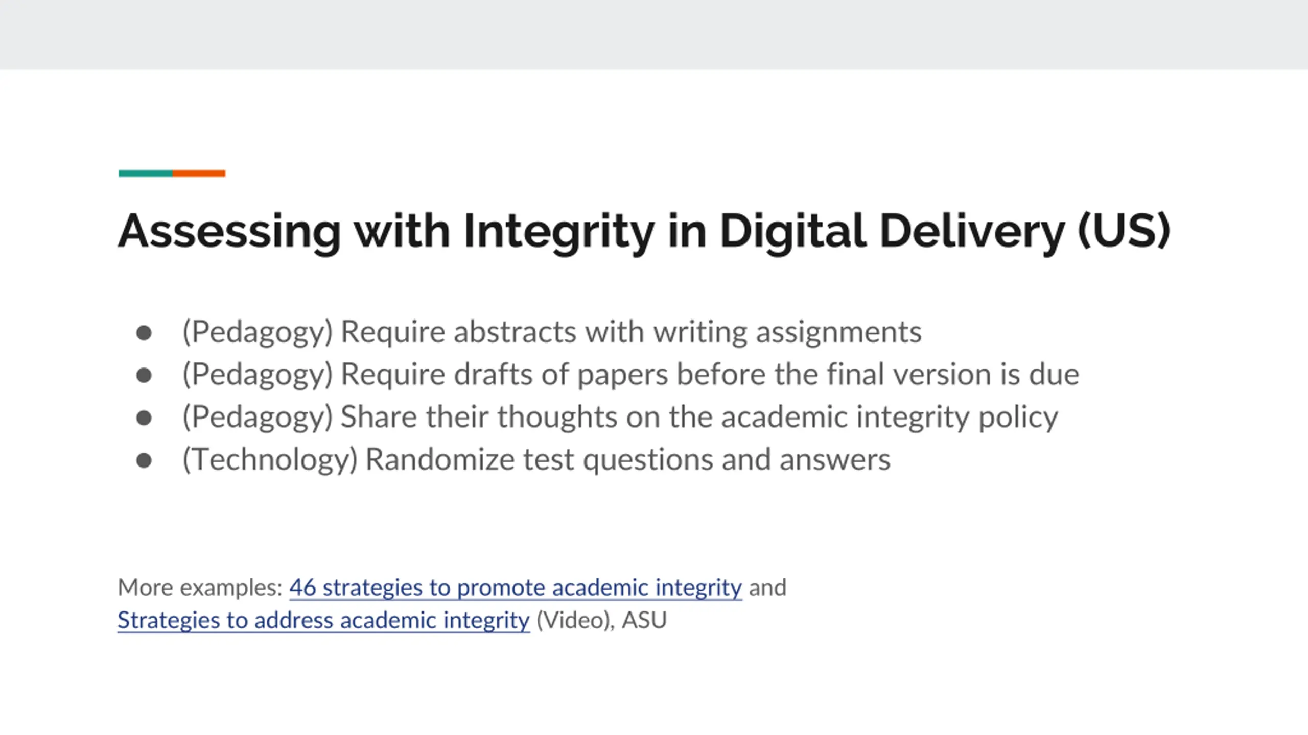Click the "Randomize test questions and answers" text
The width and height of the screenshot is (1308, 735).
coord(627,459)
